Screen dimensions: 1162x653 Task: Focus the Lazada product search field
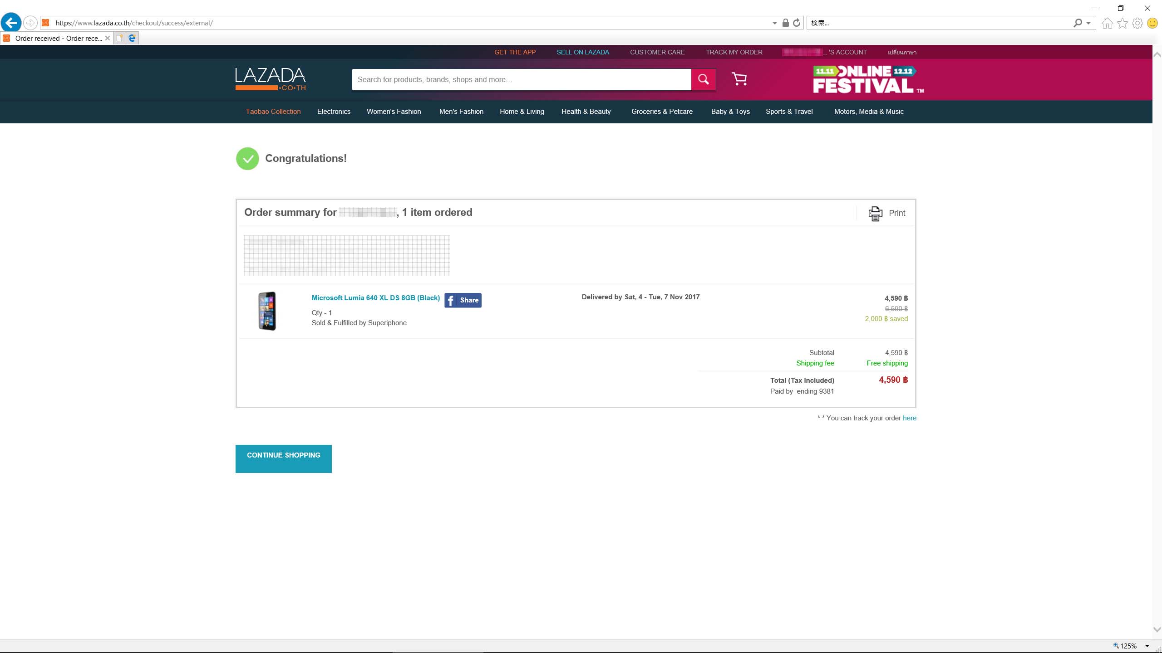pyautogui.click(x=522, y=79)
